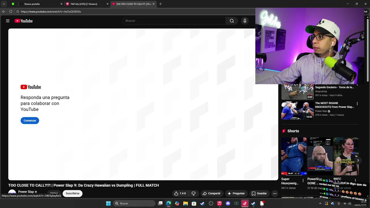370x208 pixels.
Task: Open OneDrive cloud tray icon
Action: 332,203
